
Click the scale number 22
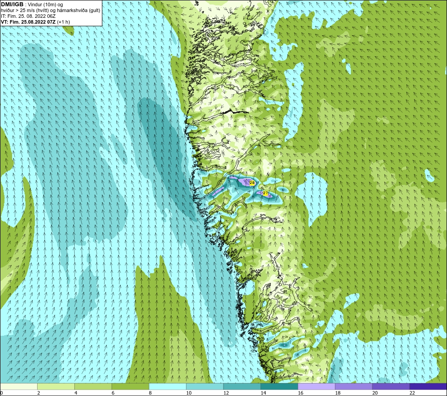click(412, 393)
